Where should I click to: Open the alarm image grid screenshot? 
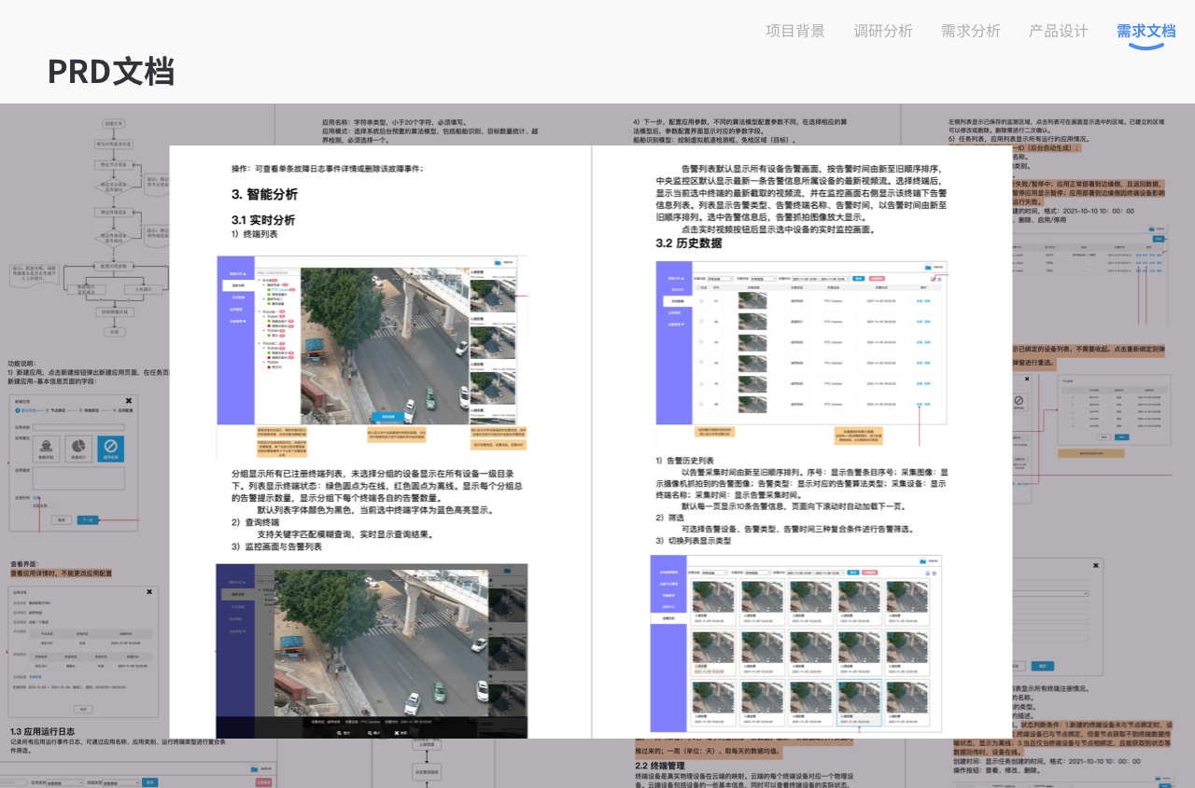pyautogui.click(x=796, y=643)
